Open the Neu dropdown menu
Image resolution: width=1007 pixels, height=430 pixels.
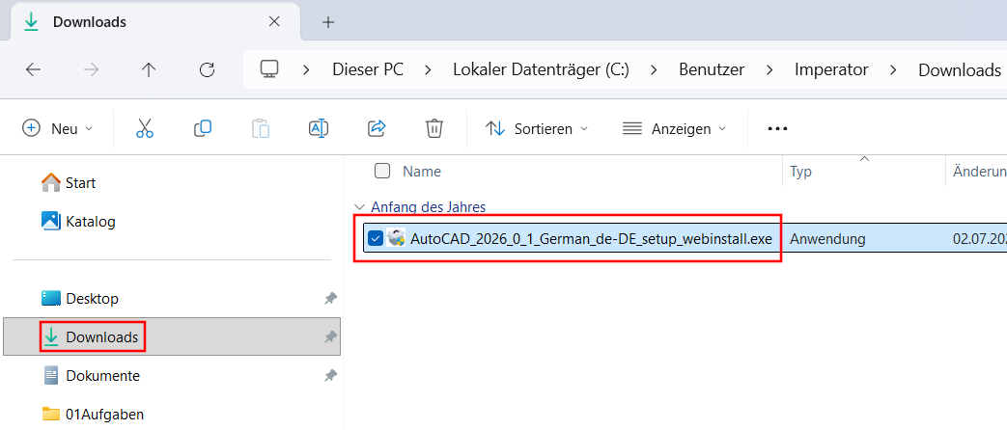coord(58,128)
